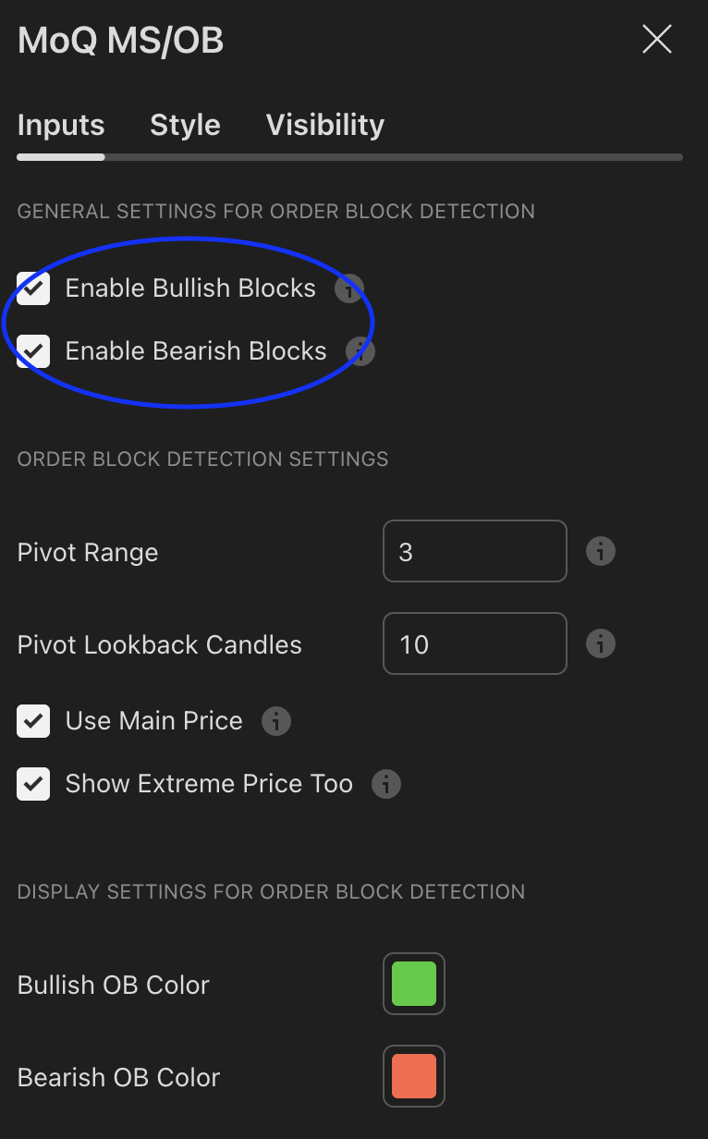
Task: Click the Enable Bullish Blocks label
Action: 190,288
